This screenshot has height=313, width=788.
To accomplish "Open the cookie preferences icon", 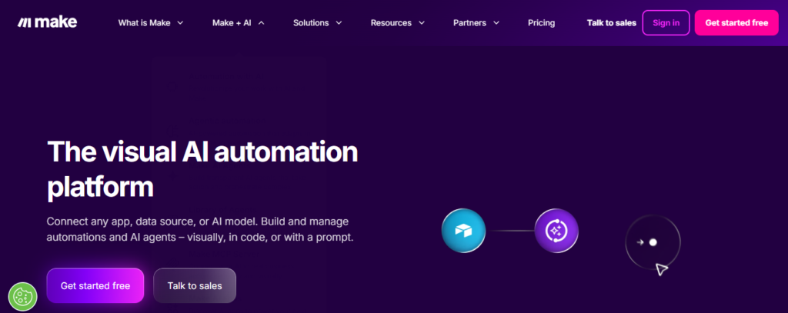I will coord(23,297).
